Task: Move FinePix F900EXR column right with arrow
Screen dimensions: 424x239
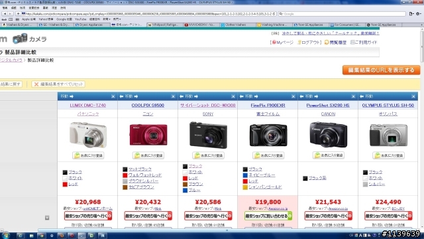Action: point(256,96)
